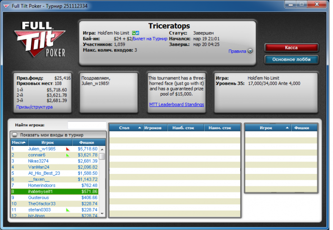
Task: Select player Nikas3274 row
Action: click(x=55, y=161)
